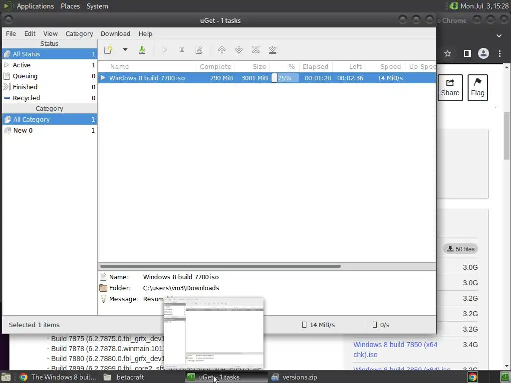Image resolution: width=511 pixels, height=383 pixels.
Task: Open the Category menu
Action: click(x=79, y=33)
